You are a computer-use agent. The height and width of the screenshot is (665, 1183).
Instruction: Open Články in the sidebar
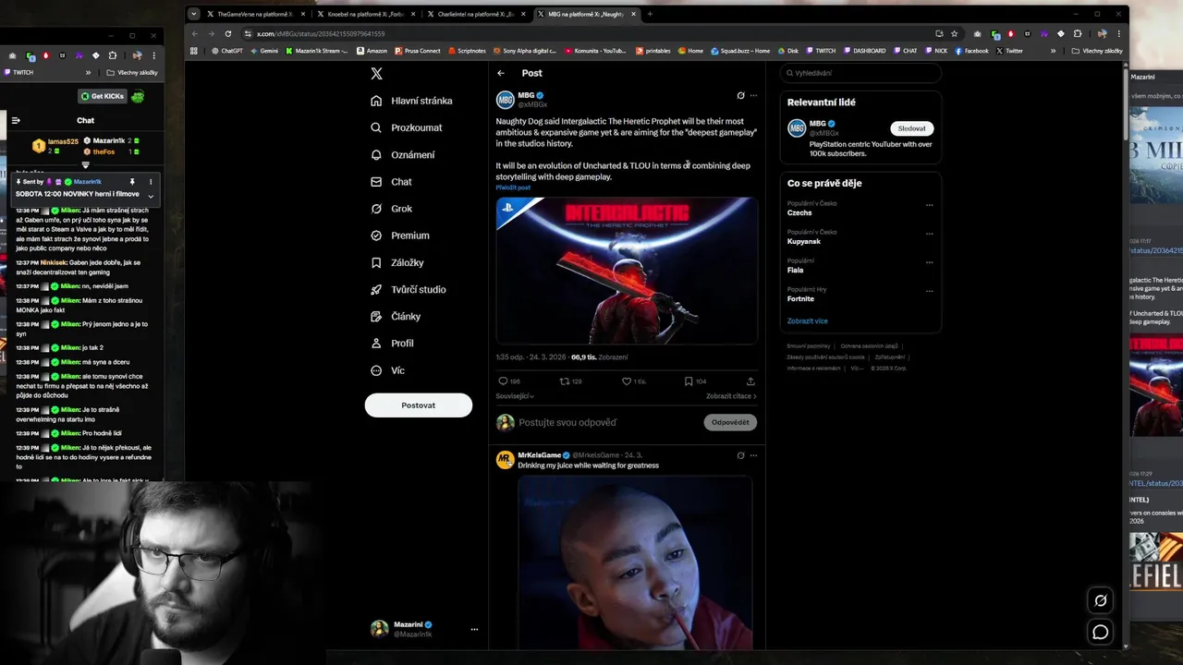(395, 316)
